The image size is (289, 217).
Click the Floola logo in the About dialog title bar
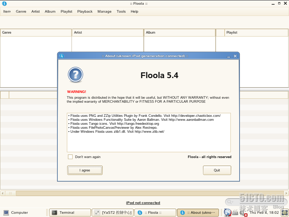point(62,56)
